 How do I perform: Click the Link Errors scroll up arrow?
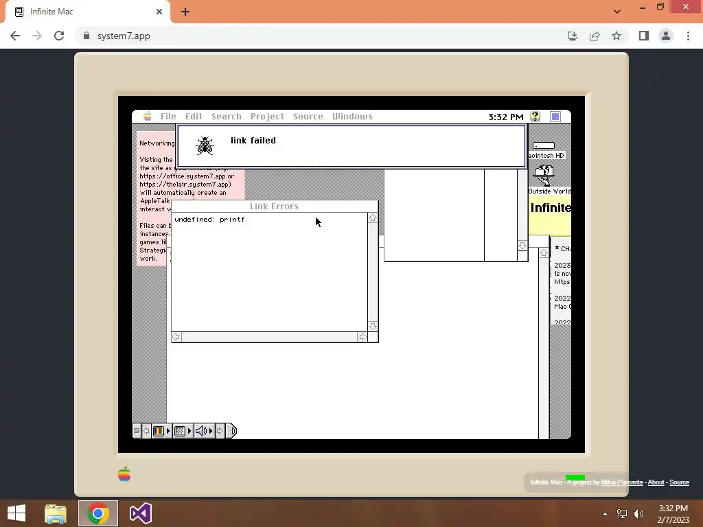pos(373,218)
